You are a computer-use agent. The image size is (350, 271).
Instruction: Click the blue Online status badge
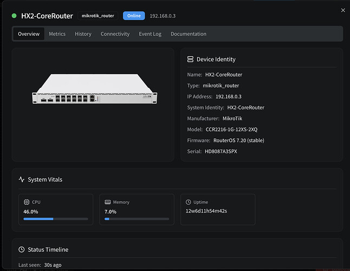[134, 16]
